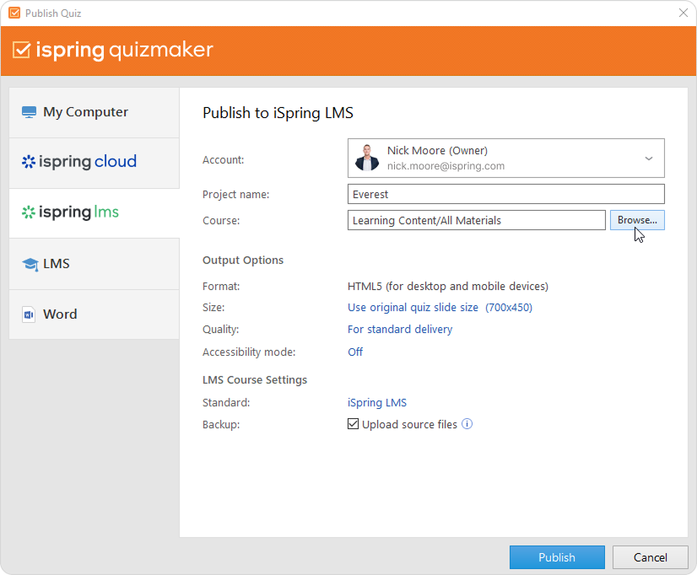Click the Project name field containing Everest

click(x=505, y=194)
